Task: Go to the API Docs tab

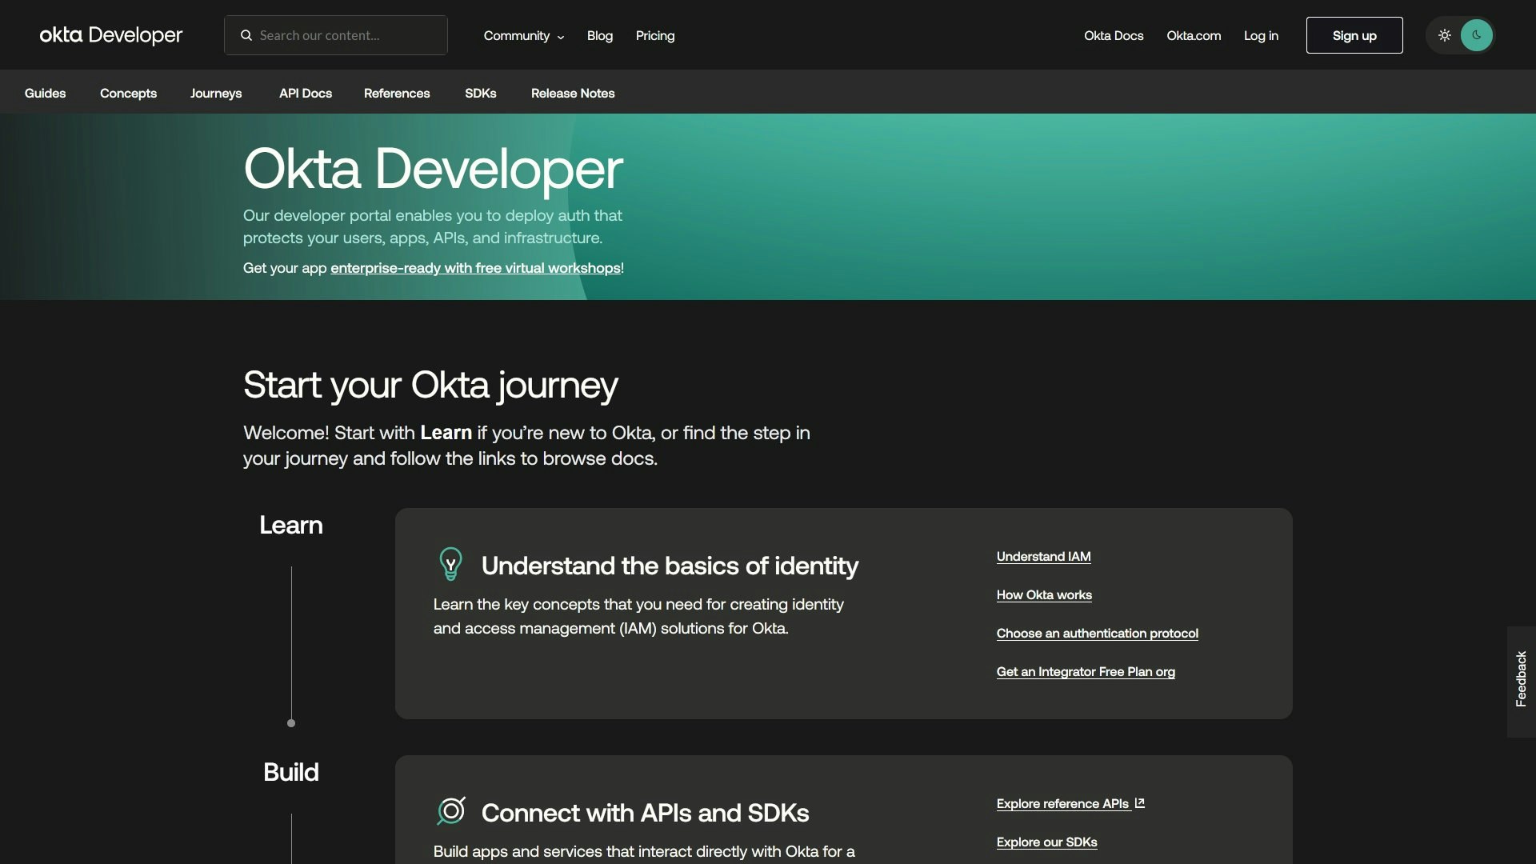Action: click(x=305, y=93)
